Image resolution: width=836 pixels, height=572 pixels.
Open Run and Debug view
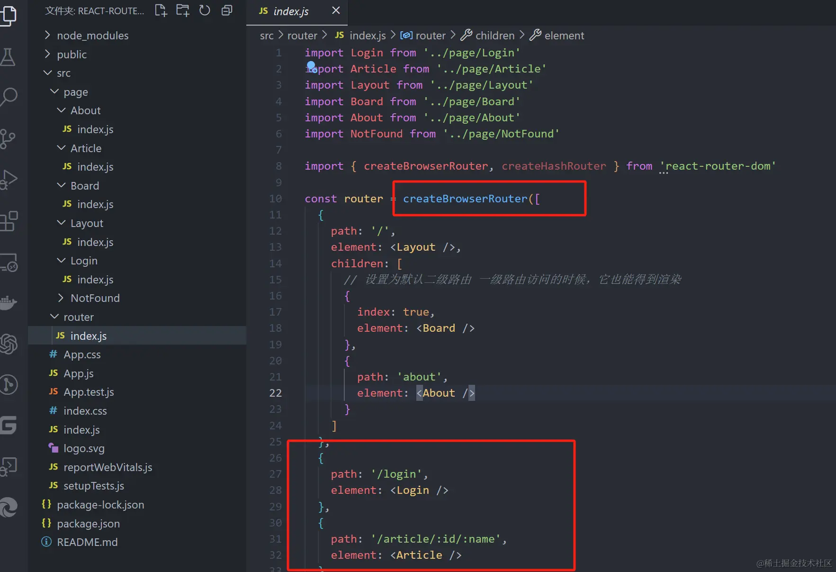coord(9,180)
